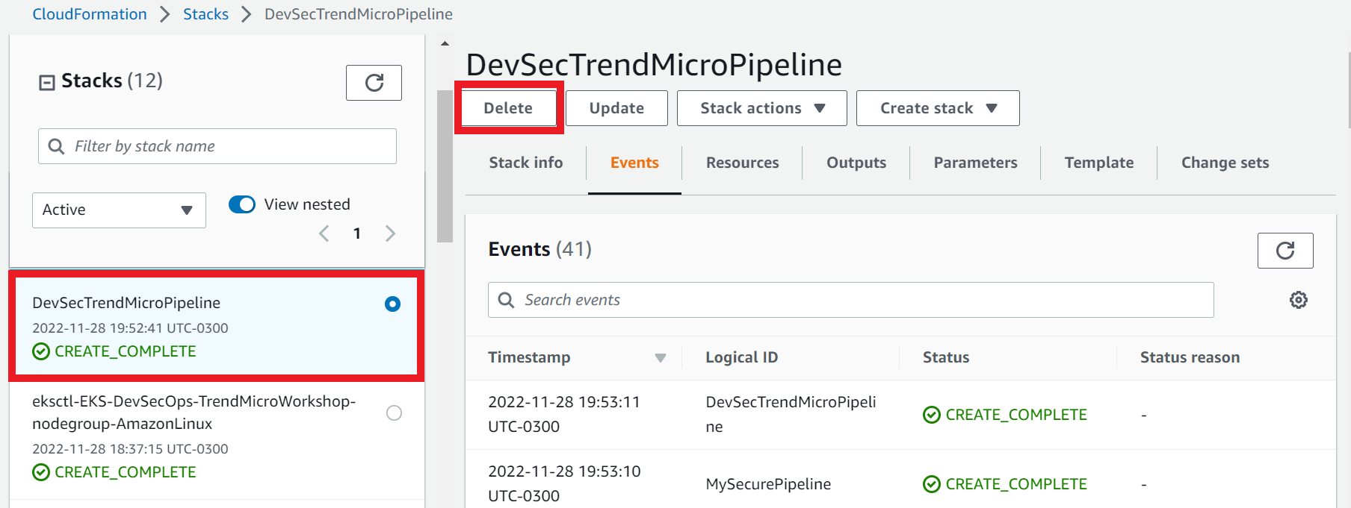Refresh the Events list

[x=1285, y=251]
